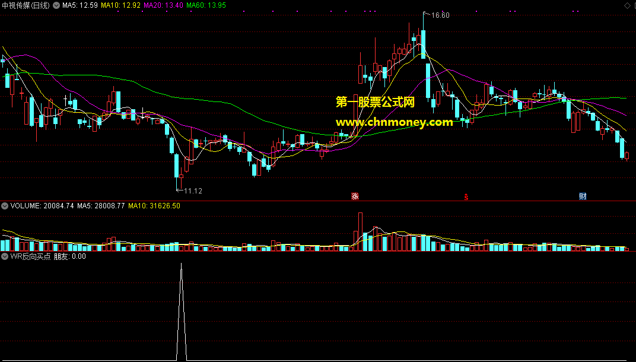This screenshot has height=362, width=636.
Task: Click the red 涨 event marker
Action: point(355,196)
